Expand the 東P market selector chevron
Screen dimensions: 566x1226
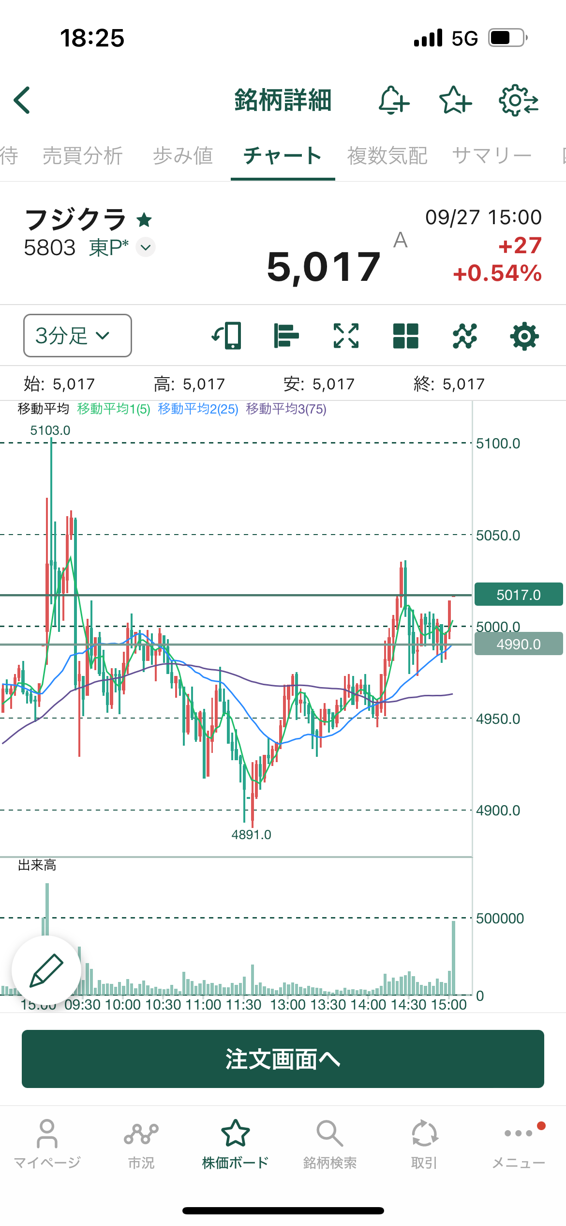[146, 247]
